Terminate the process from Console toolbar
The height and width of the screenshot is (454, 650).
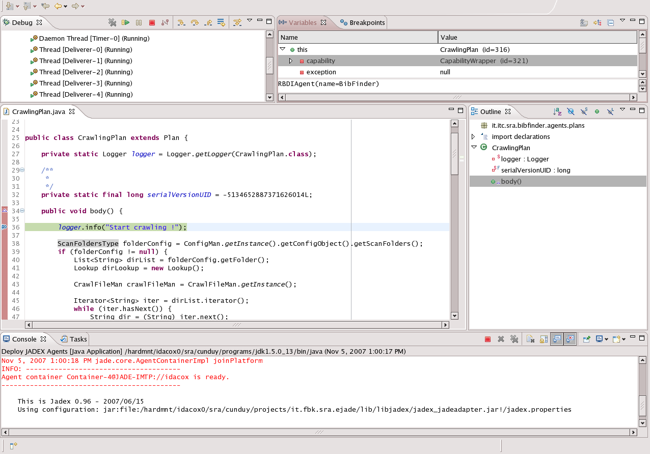pyautogui.click(x=488, y=339)
